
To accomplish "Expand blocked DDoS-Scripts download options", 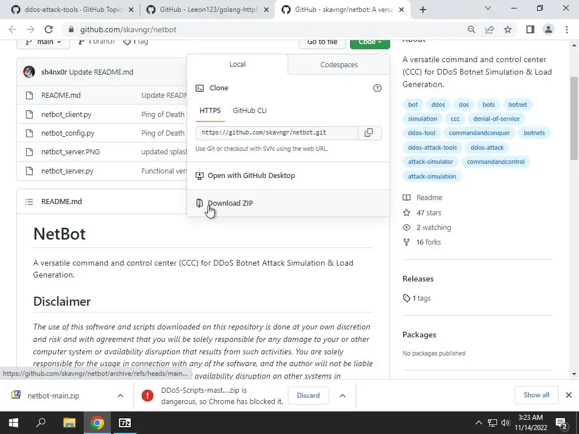I will 343,396.
